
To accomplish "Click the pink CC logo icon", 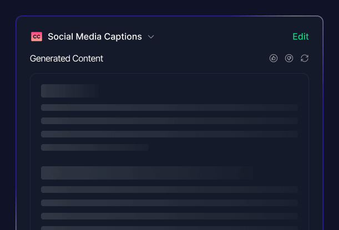I will [37, 37].
